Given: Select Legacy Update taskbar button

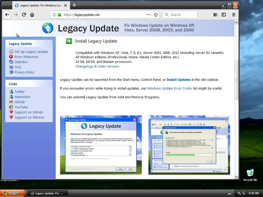Looking at the screenshot, I should coord(48,193).
